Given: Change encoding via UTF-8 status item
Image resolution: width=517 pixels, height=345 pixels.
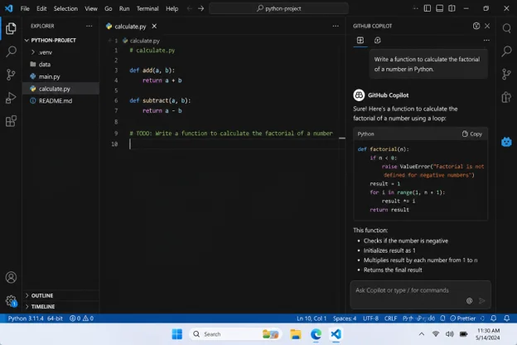Looking at the screenshot, I should click(370, 318).
